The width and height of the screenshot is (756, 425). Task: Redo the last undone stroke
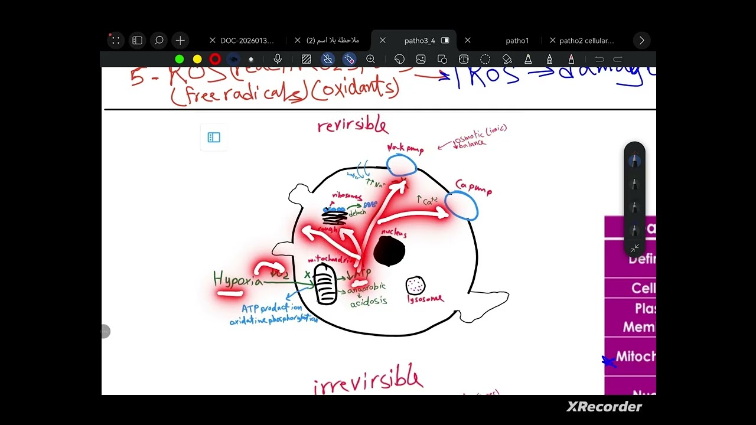618,59
